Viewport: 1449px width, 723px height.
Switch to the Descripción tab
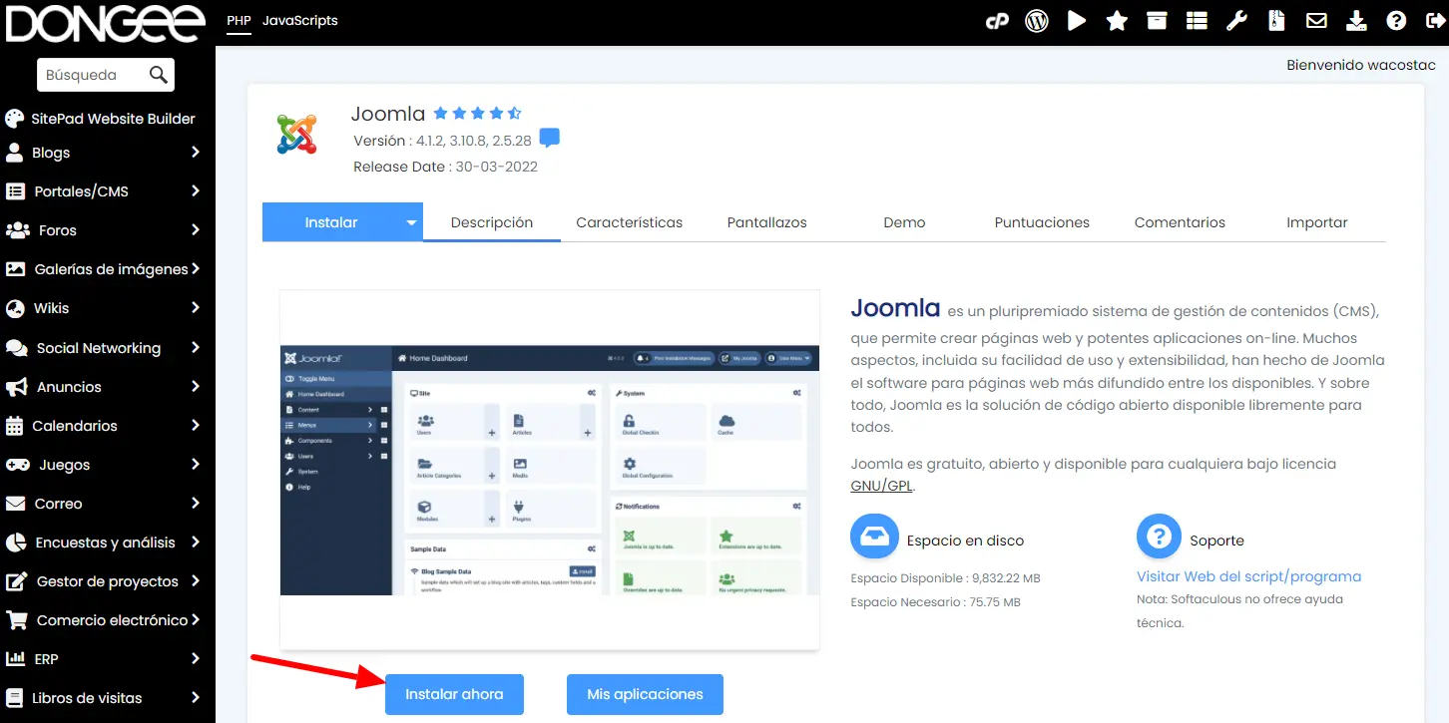pos(492,222)
